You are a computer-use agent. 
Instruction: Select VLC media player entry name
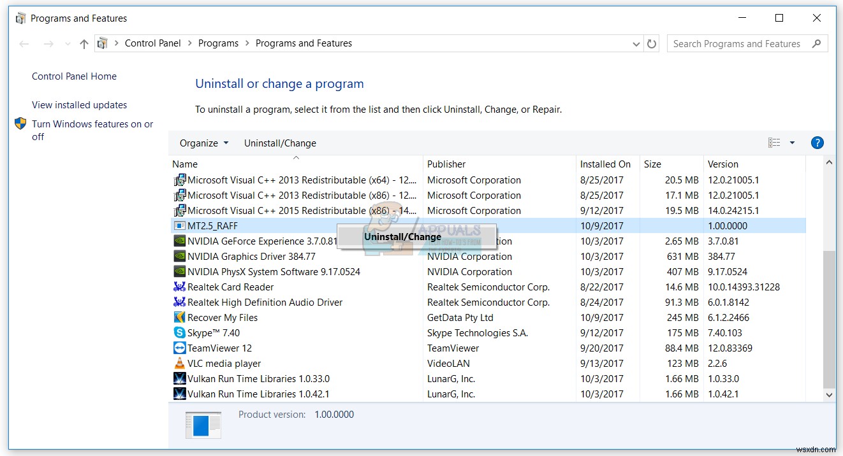point(224,364)
